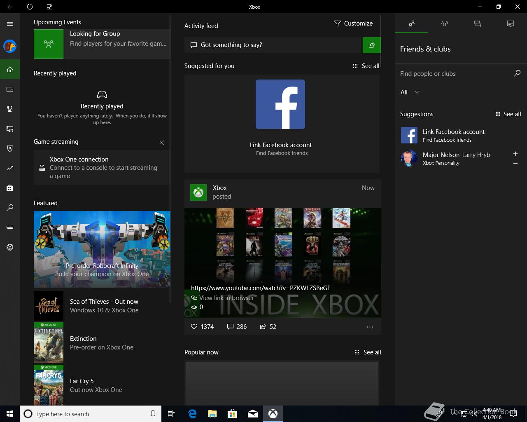This screenshot has width=527, height=422.
Task: Switch to the Parties tab
Action: pos(445,24)
